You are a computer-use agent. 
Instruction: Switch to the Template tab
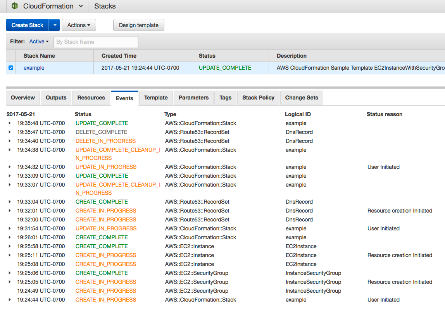[156, 98]
